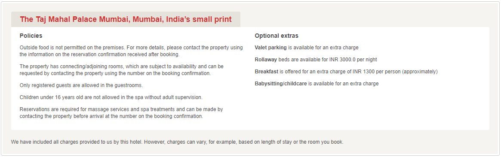The width and height of the screenshot is (501, 157).
Task: Click the Rollaway bold label
Action: click(x=266, y=60)
